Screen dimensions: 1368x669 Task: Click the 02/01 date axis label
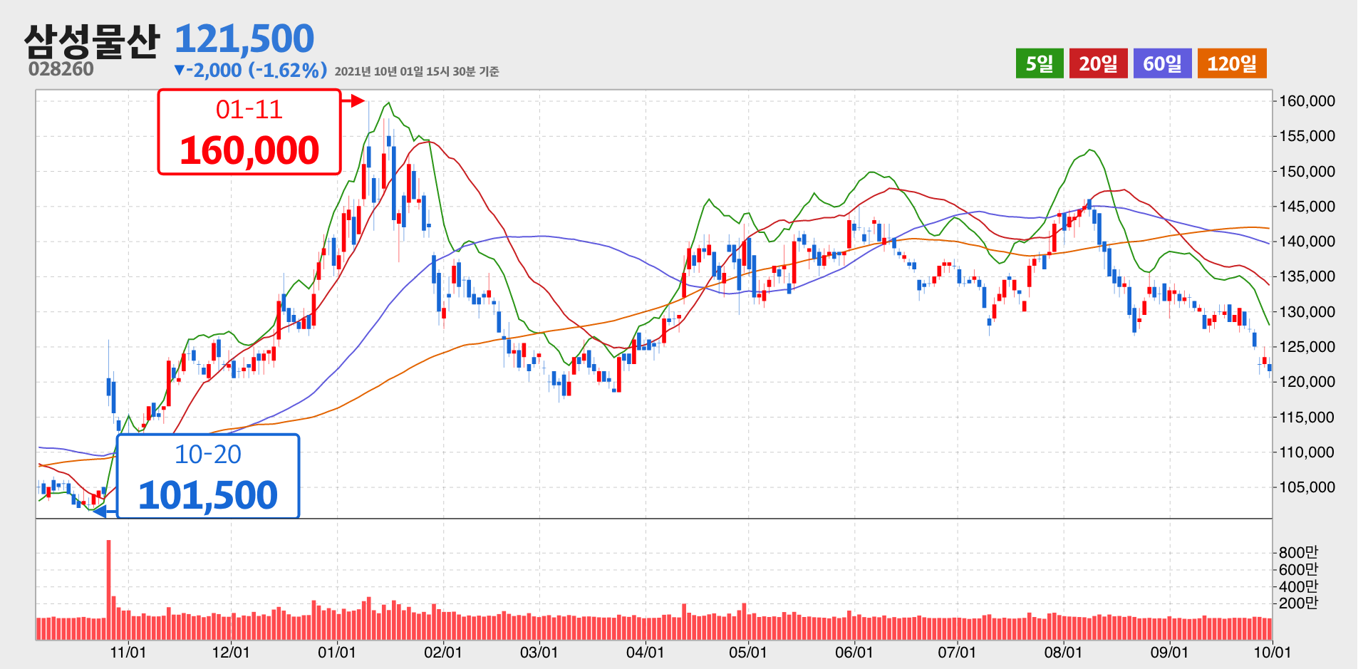pos(443,652)
